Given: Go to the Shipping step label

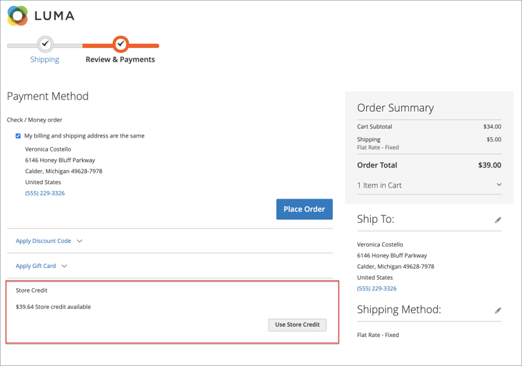Looking at the screenshot, I should pyautogui.click(x=45, y=60).
